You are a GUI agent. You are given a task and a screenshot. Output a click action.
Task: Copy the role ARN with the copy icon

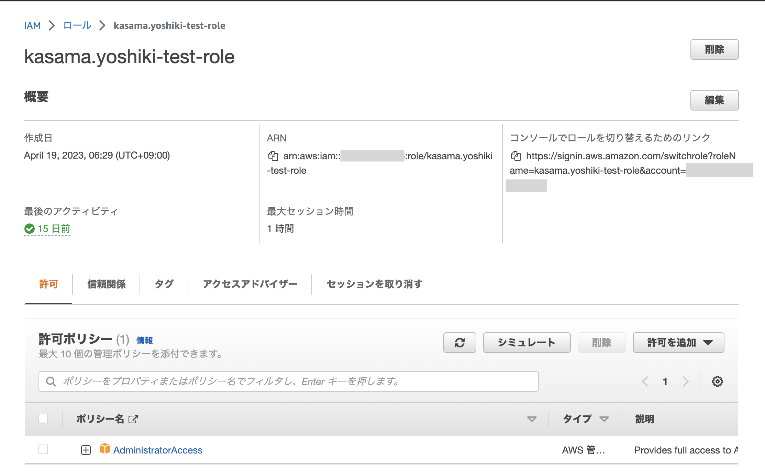(273, 156)
